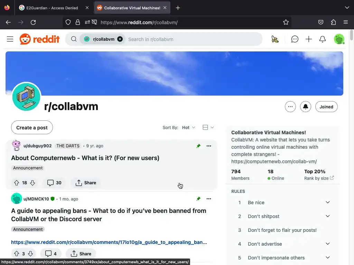
Task: Open the banana advertise icon
Action: [x=275, y=39]
